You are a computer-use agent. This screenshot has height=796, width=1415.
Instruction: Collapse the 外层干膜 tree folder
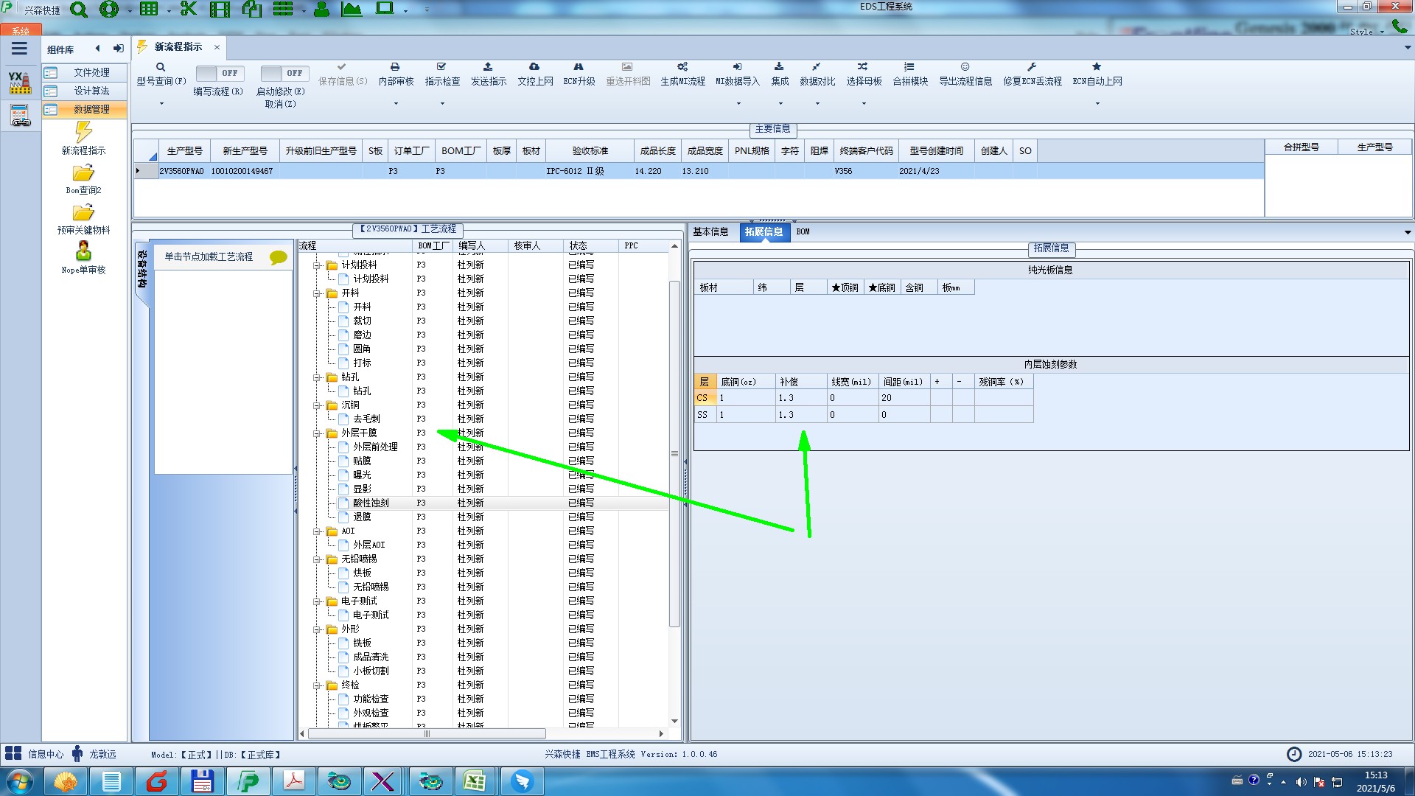[x=317, y=433]
